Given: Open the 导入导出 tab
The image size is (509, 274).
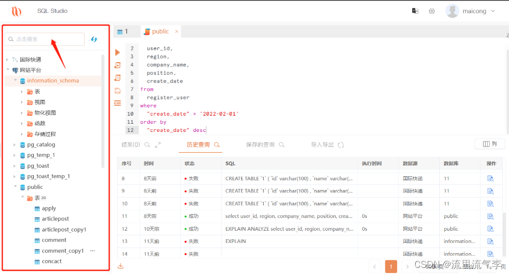Looking at the screenshot, I should [322, 145].
